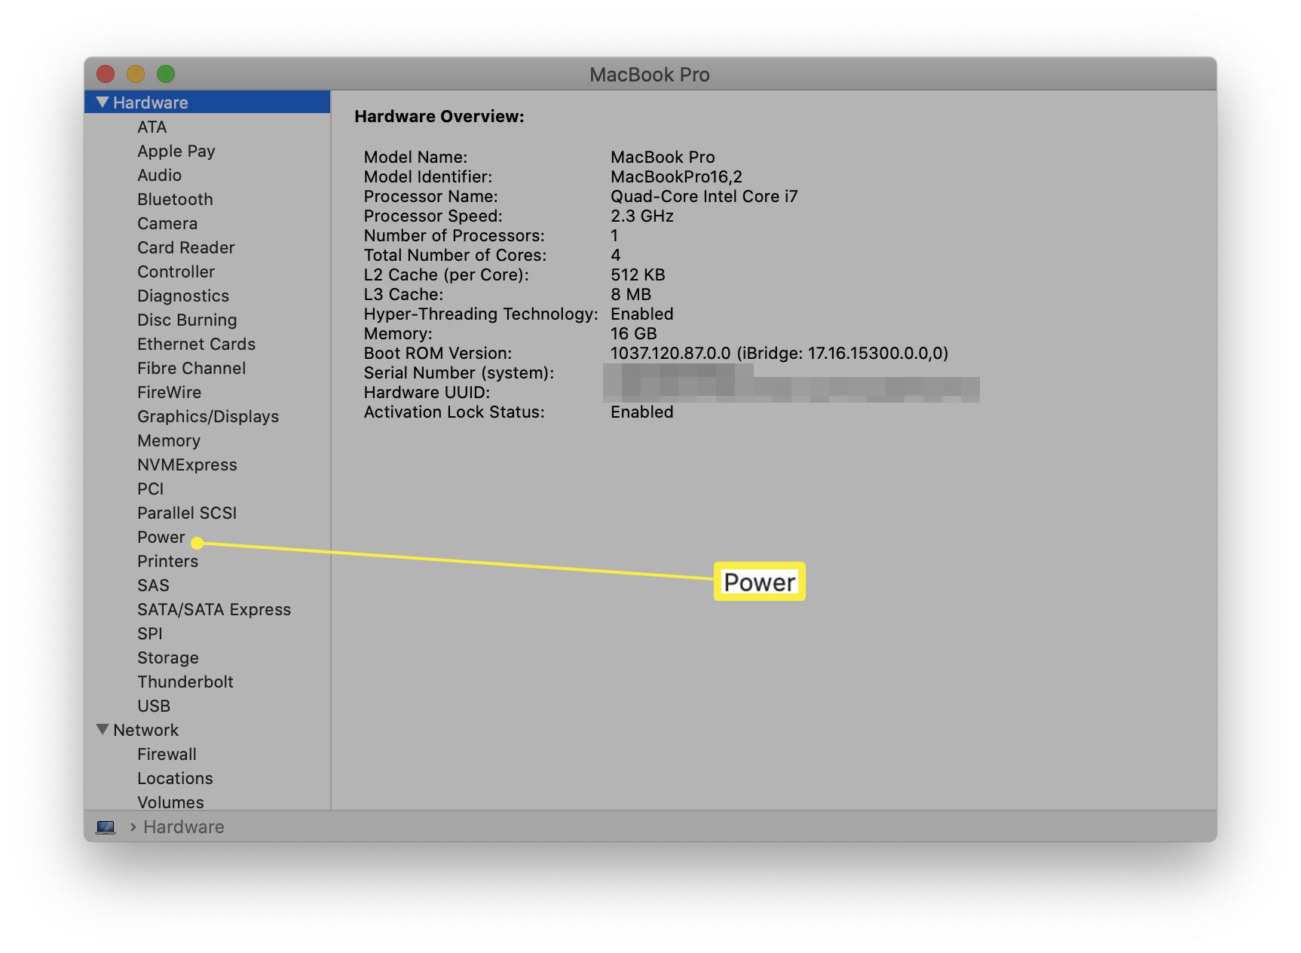Click the L3 Cache value 8 MB
1301x953 pixels.
tap(630, 294)
